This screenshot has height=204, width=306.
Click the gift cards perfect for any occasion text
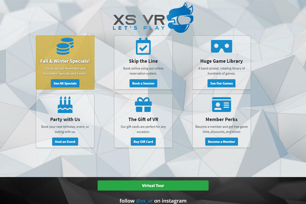tap(143, 129)
